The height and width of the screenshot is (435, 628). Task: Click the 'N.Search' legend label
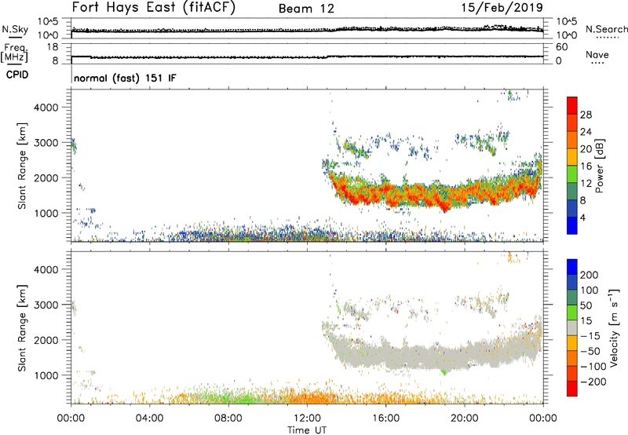click(x=606, y=29)
